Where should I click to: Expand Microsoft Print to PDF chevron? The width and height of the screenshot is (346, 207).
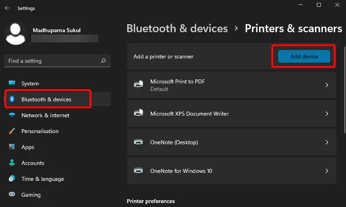(327, 85)
